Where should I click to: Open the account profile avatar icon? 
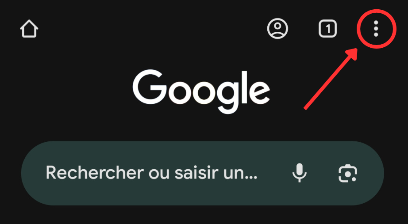click(277, 29)
